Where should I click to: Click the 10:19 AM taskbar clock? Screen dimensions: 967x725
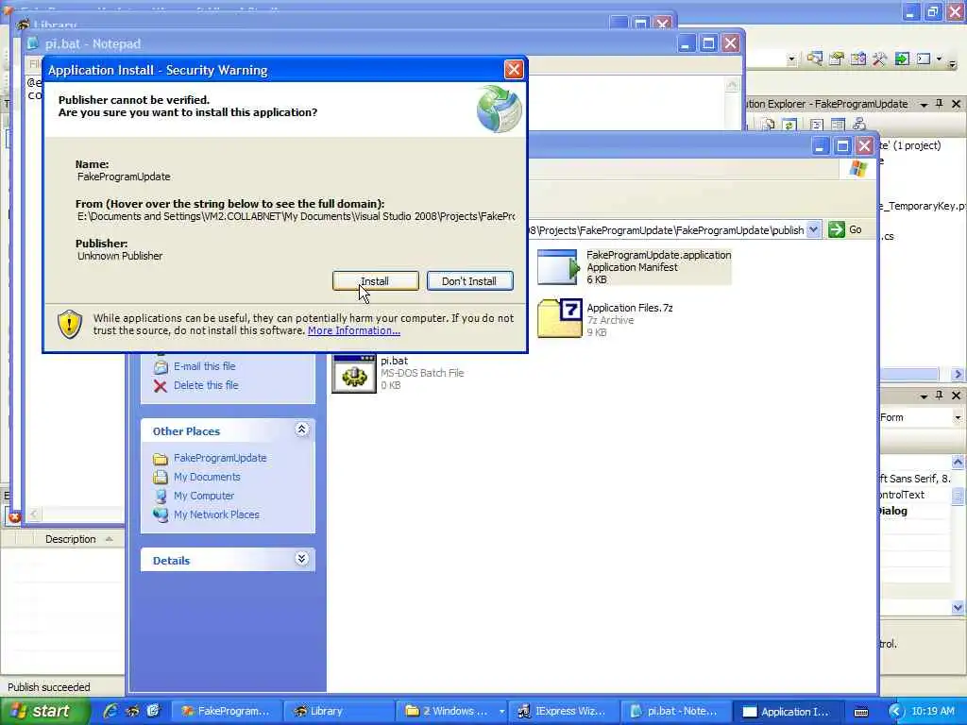933,712
